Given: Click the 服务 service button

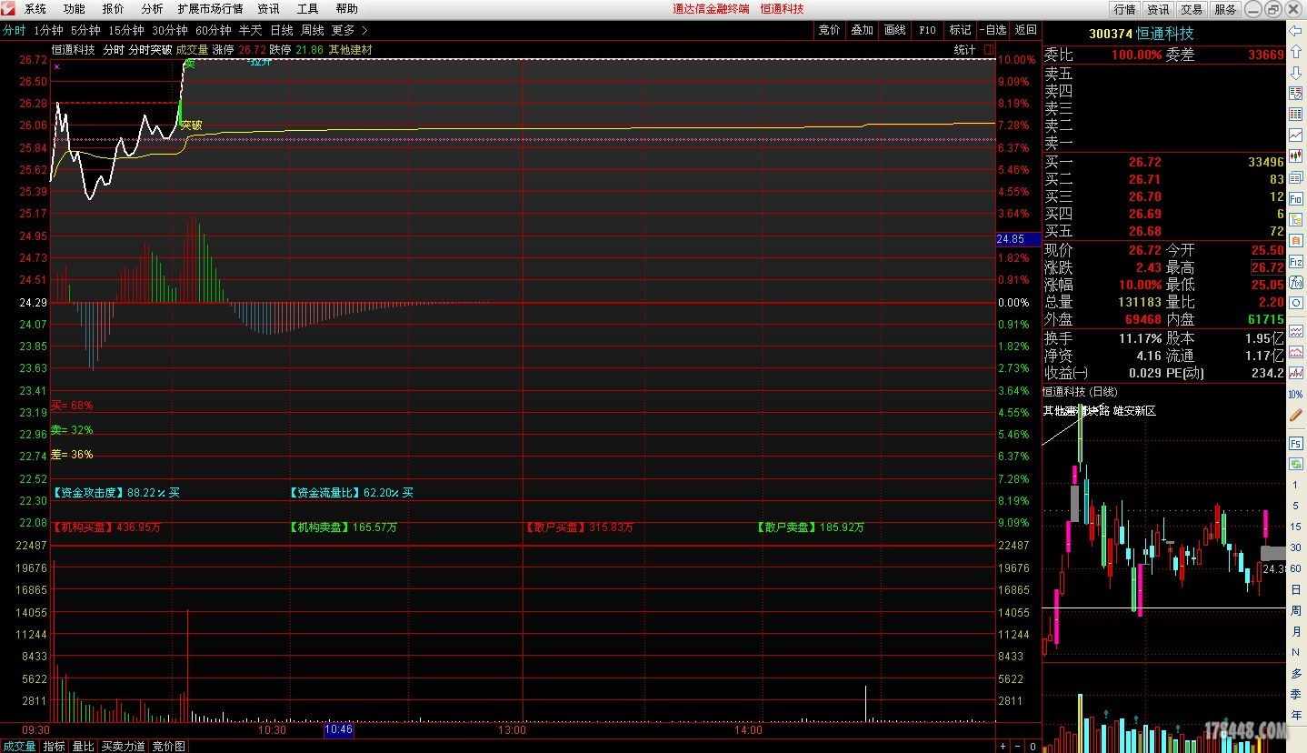Looking at the screenshot, I should 1225,9.
